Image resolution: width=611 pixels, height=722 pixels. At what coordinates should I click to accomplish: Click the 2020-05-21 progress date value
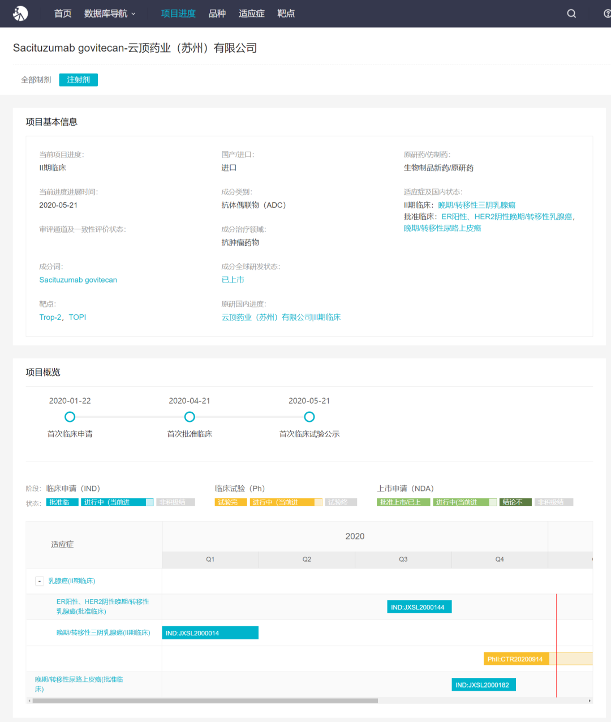(58, 205)
